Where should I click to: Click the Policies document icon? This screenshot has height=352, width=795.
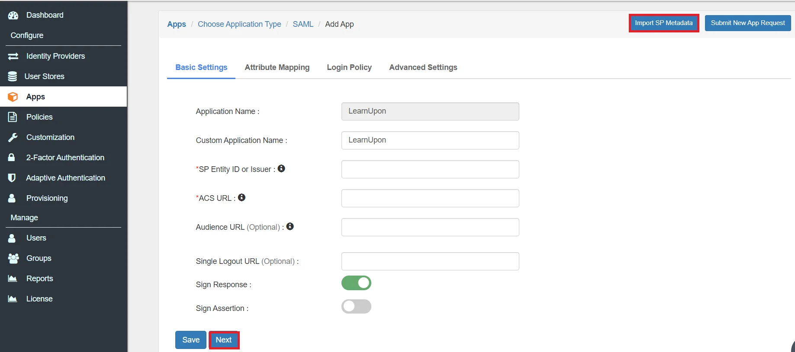[13, 117]
